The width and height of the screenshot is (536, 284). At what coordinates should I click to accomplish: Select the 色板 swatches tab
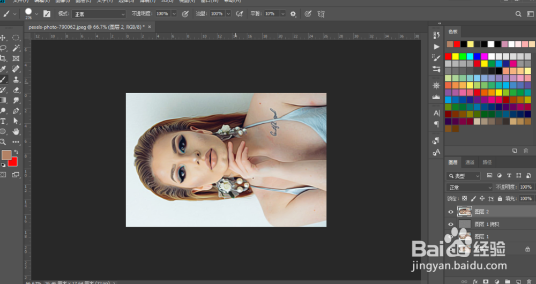click(x=453, y=32)
